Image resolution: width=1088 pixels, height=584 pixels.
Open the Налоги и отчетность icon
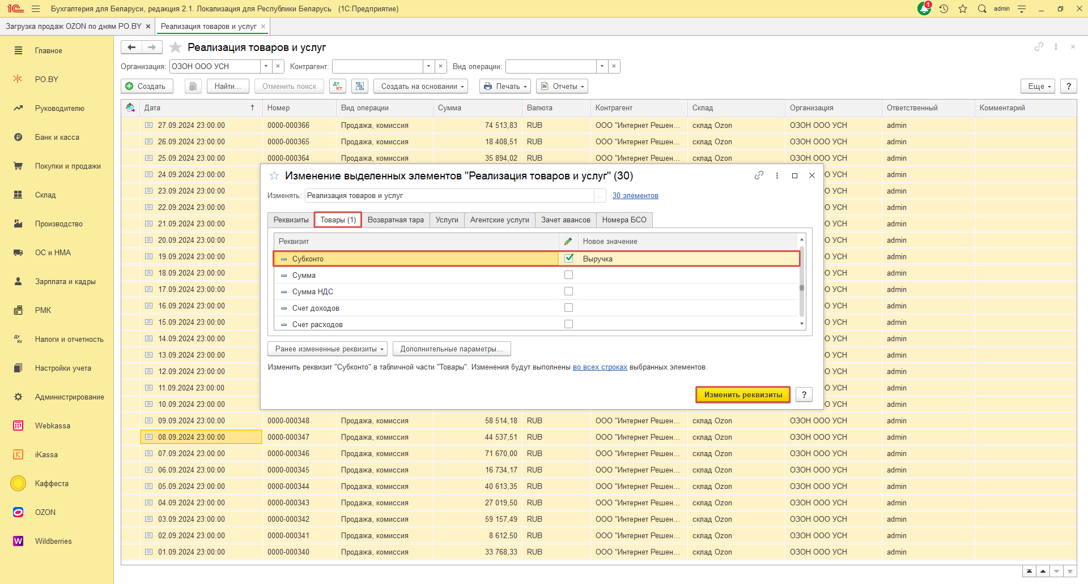pos(18,339)
